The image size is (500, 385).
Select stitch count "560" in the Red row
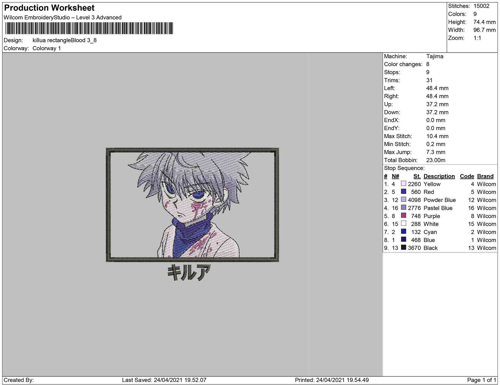pyautogui.click(x=416, y=192)
